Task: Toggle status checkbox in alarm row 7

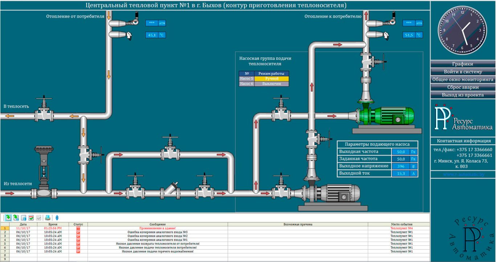Action: click(78, 251)
